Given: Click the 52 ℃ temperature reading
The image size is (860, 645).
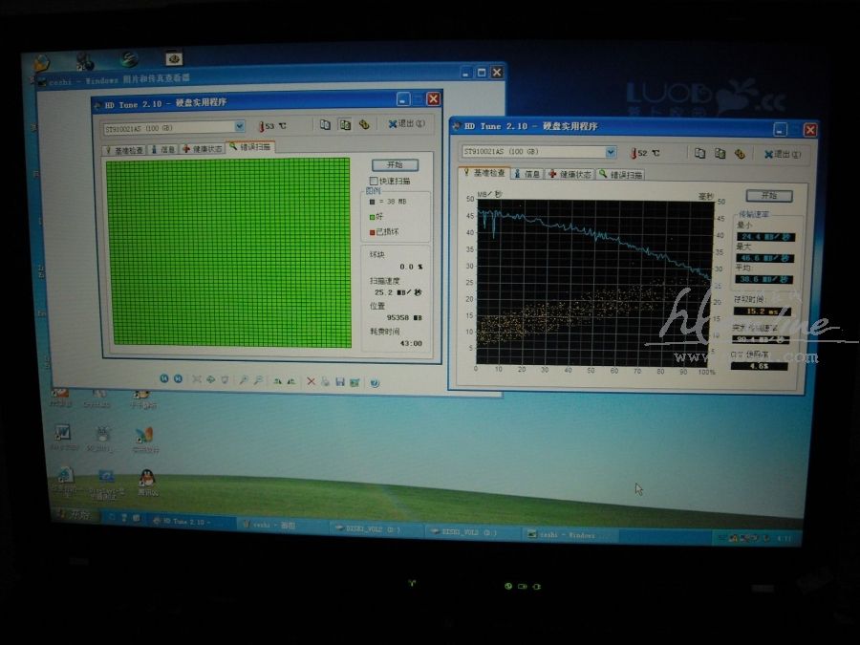Looking at the screenshot, I should point(646,153).
